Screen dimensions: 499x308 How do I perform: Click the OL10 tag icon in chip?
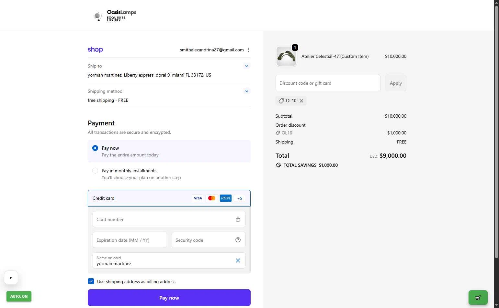click(281, 101)
